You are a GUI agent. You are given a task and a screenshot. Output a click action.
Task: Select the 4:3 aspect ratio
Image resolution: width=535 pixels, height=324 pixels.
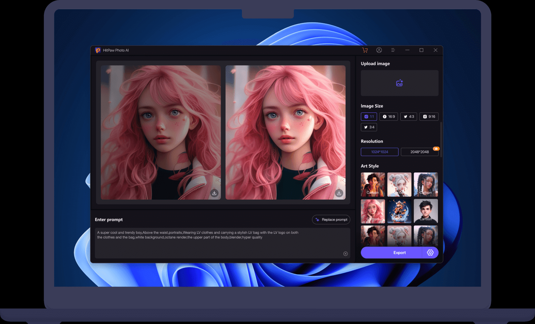pyautogui.click(x=408, y=116)
